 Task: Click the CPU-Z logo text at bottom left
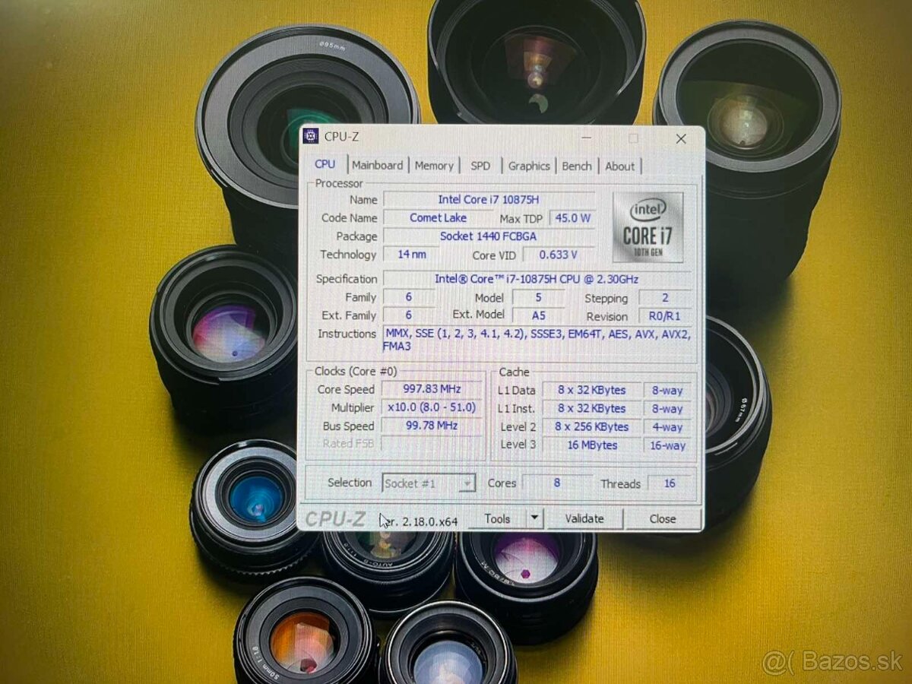[x=335, y=519]
